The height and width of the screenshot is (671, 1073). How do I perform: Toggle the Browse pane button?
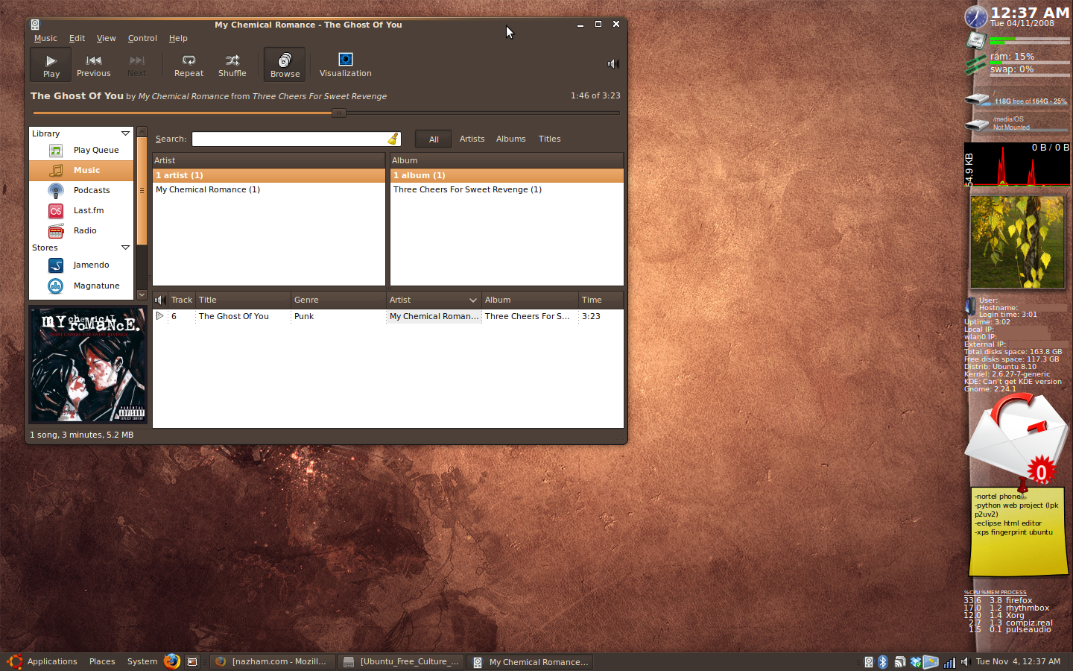pyautogui.click(x=285, y=65)
